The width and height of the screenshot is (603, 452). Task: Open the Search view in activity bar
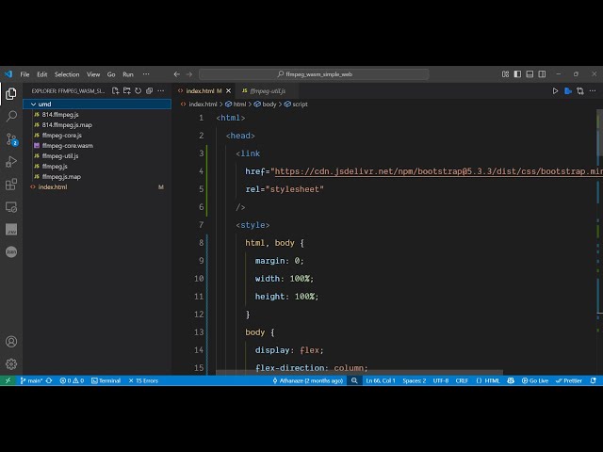click(x=11, y=116)
